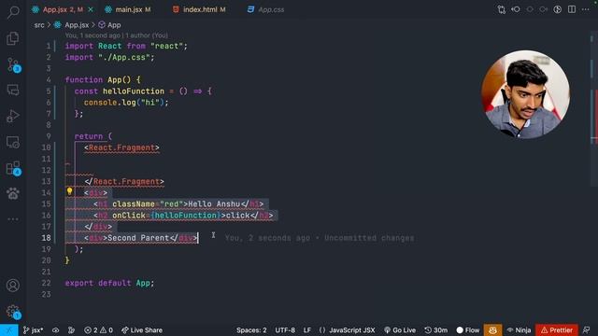Image resolution: width=598 pixels, height=336 pixels.
Task: Click the lightbulb code action on line 14
Action: pos(69,191)
